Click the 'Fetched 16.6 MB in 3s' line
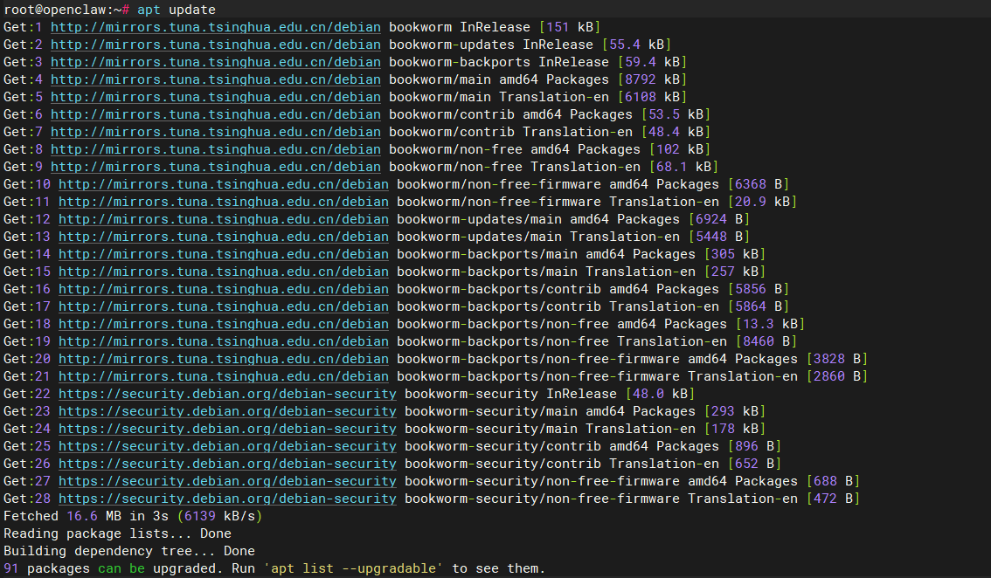Image resolution: width=991 pixels, height=578 pixels. pyautogui.click(x=86, y=516)
